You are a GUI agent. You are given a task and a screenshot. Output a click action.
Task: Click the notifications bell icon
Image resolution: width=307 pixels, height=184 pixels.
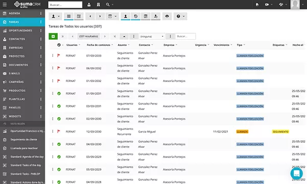(257, 5)
